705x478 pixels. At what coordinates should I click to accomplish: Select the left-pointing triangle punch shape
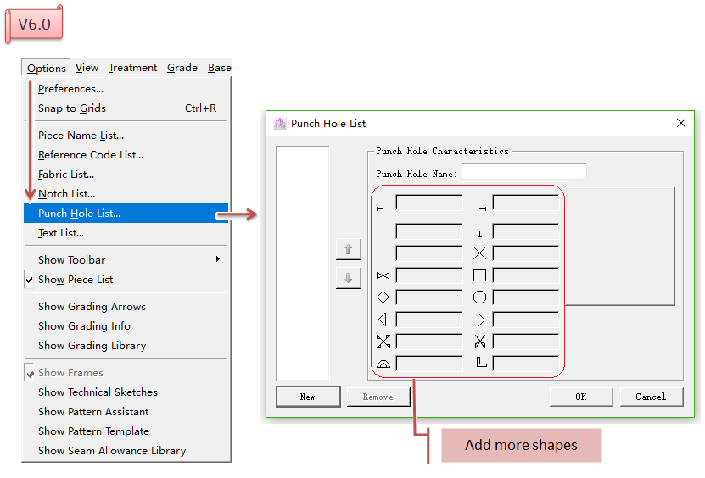383,320
